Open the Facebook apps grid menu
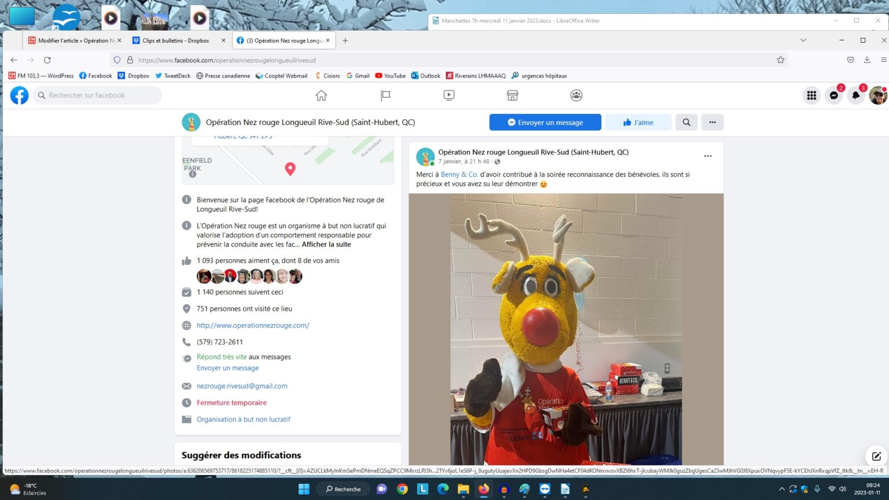This screenshot has height=500, width=889. [811, 95]
